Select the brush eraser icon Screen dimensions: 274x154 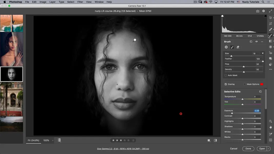(238, 47)
